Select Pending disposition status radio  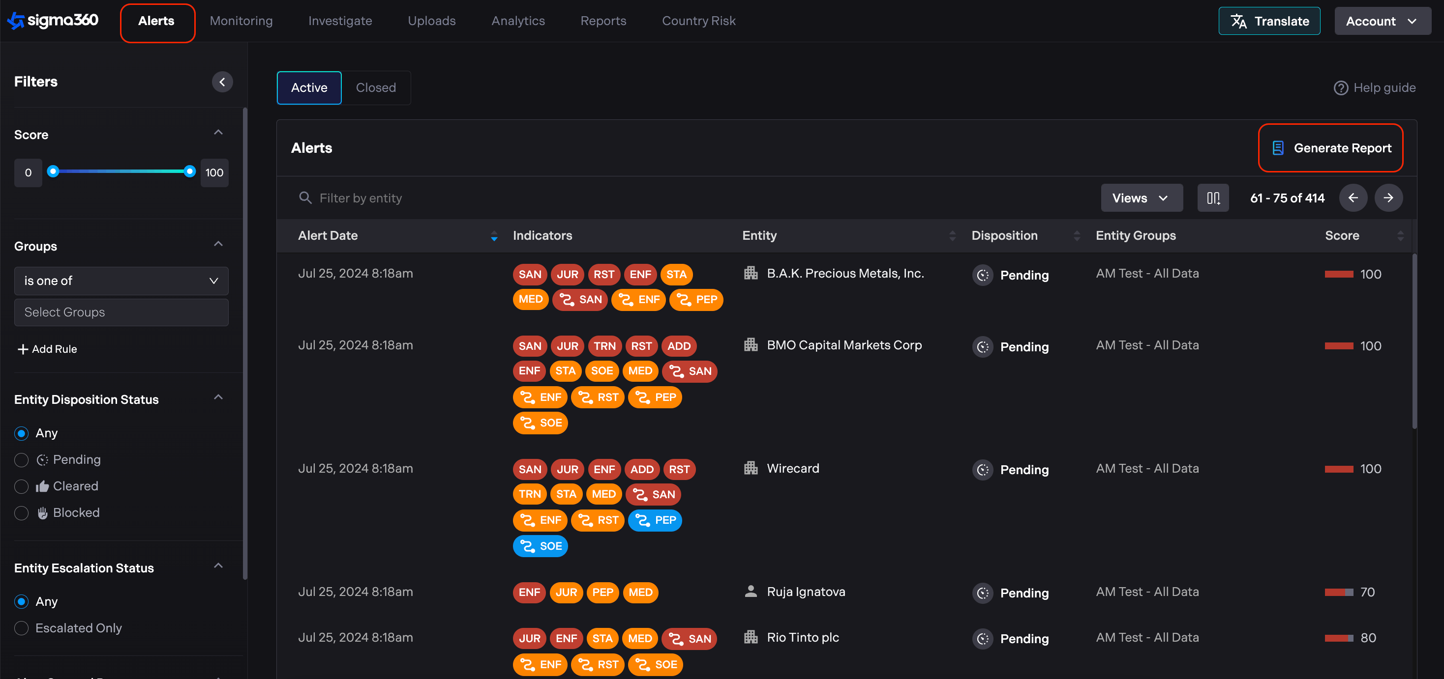[x=21, y=460]
